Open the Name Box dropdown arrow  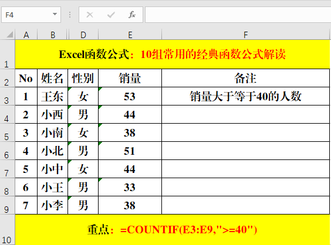[x=55, y=14]
